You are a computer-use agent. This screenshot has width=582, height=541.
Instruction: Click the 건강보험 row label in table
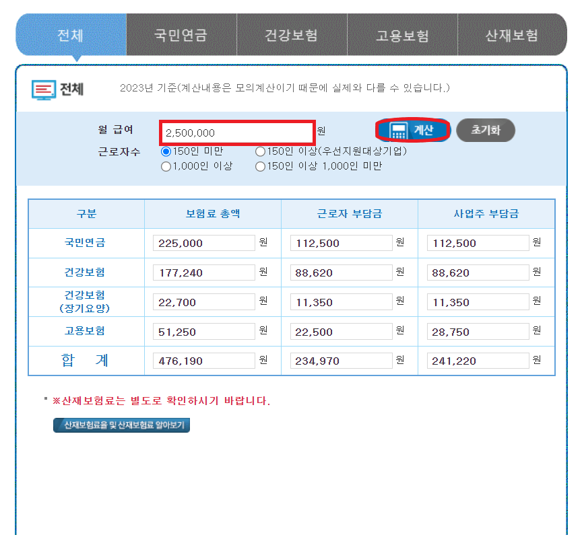click(85, 272)
